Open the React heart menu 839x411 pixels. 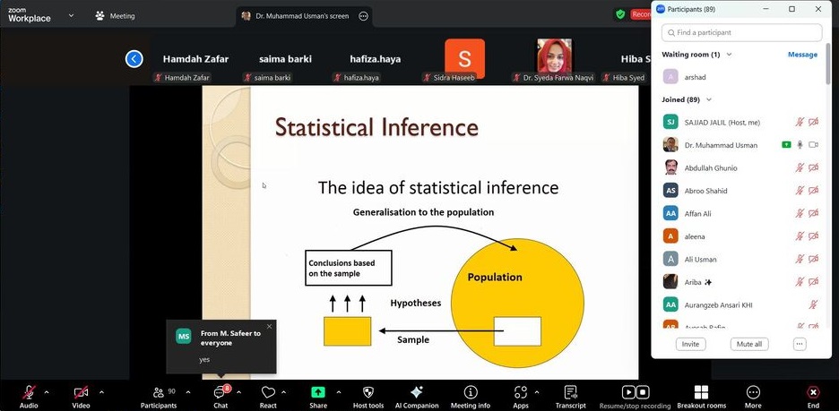pyautogui.click(x=268, y=397)
